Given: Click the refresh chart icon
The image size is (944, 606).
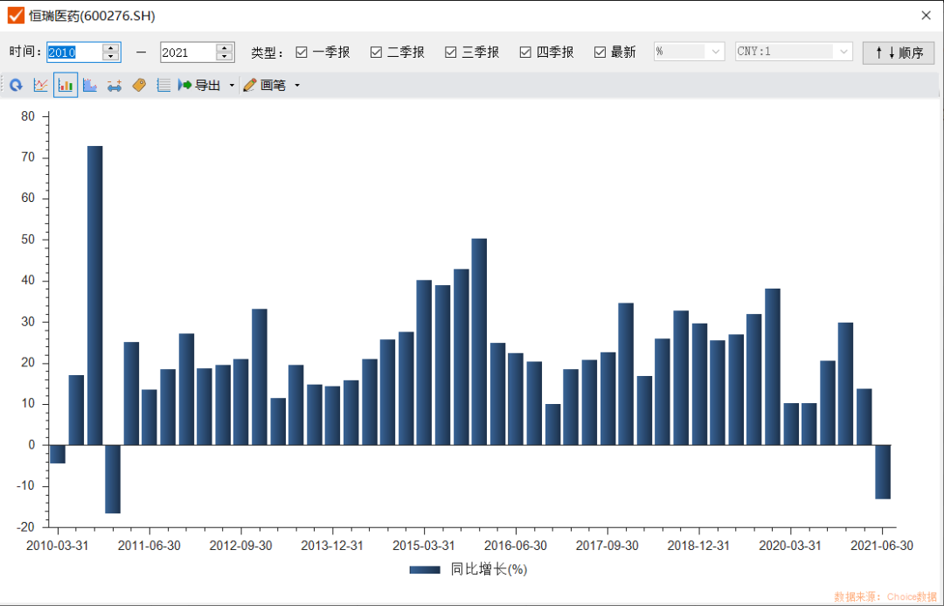Looking at the screenshot, I should (16, 85).
